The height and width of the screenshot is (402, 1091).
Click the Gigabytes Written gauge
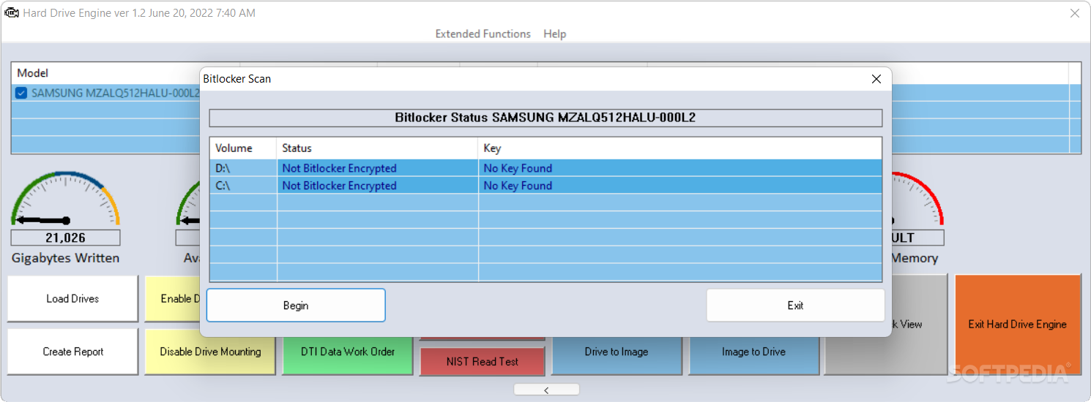tap(65, 199)
